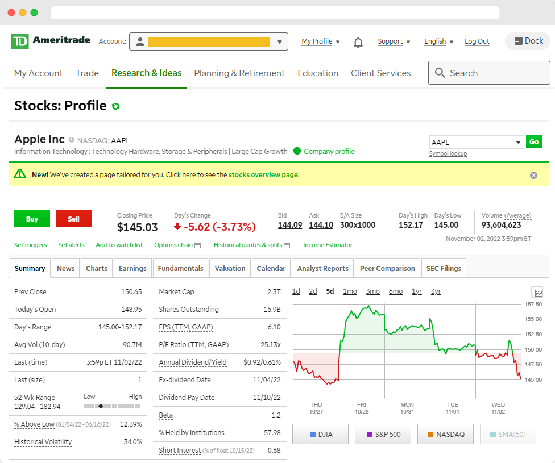
Task: Switch to the Valuation tab
Action: click(230, 268)
